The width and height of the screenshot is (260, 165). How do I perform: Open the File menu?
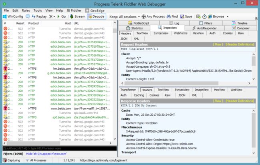(x=6, y=10)
